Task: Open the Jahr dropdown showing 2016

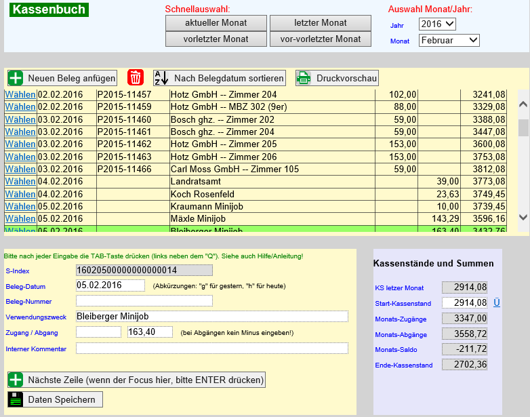Action: point(437,24)
